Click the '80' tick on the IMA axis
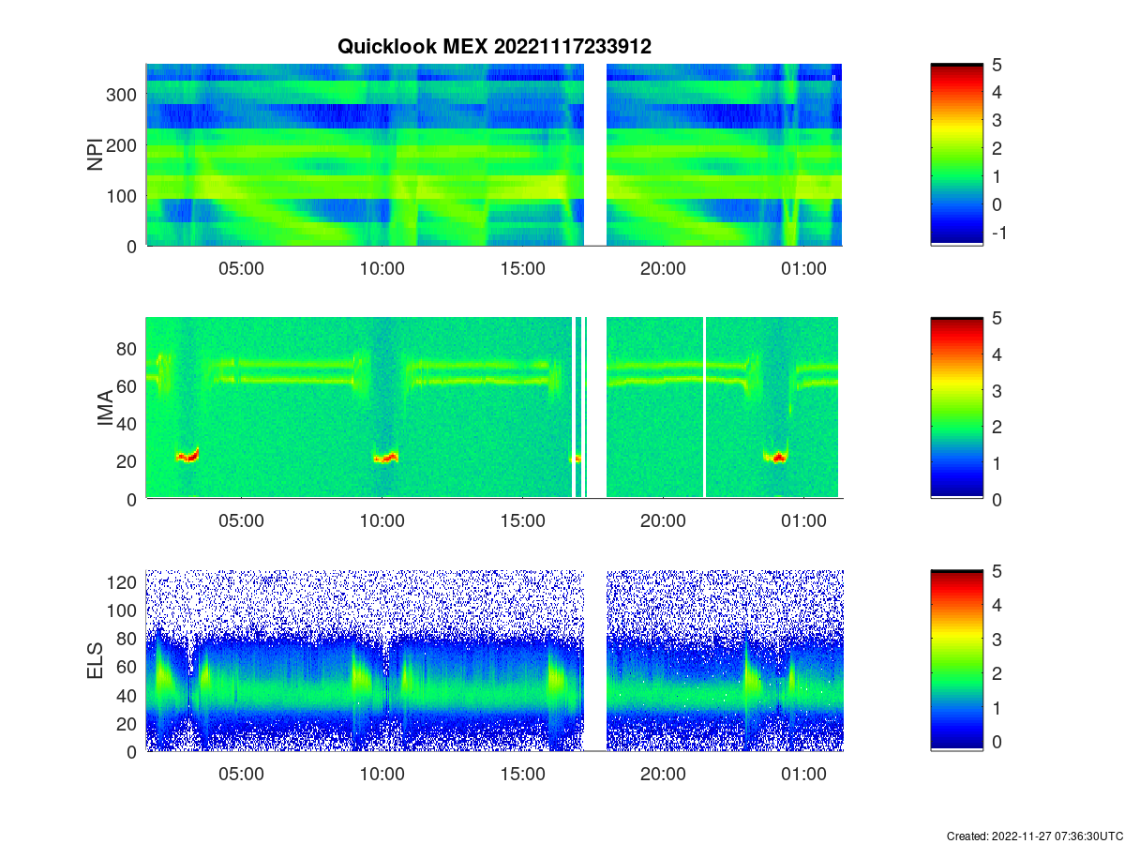 128,348
